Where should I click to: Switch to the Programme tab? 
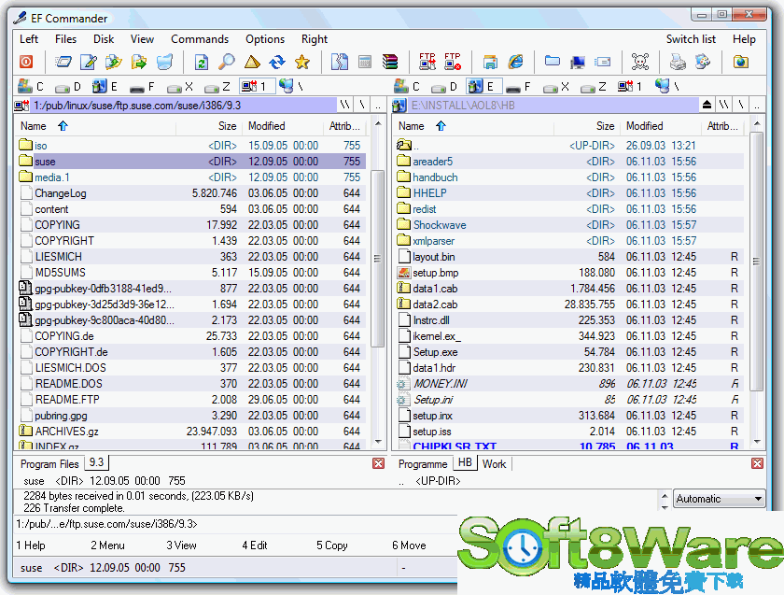click(x=423, y=464)
